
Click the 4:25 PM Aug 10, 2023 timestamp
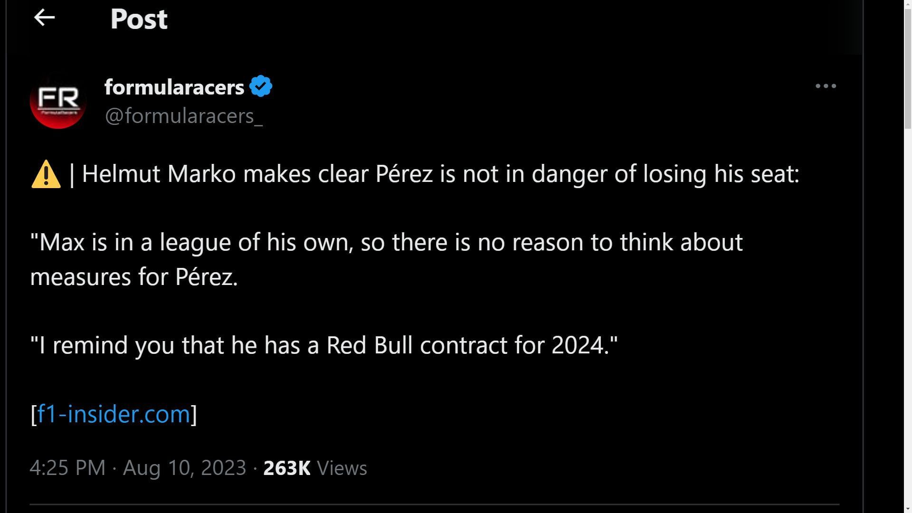(138, 468)
